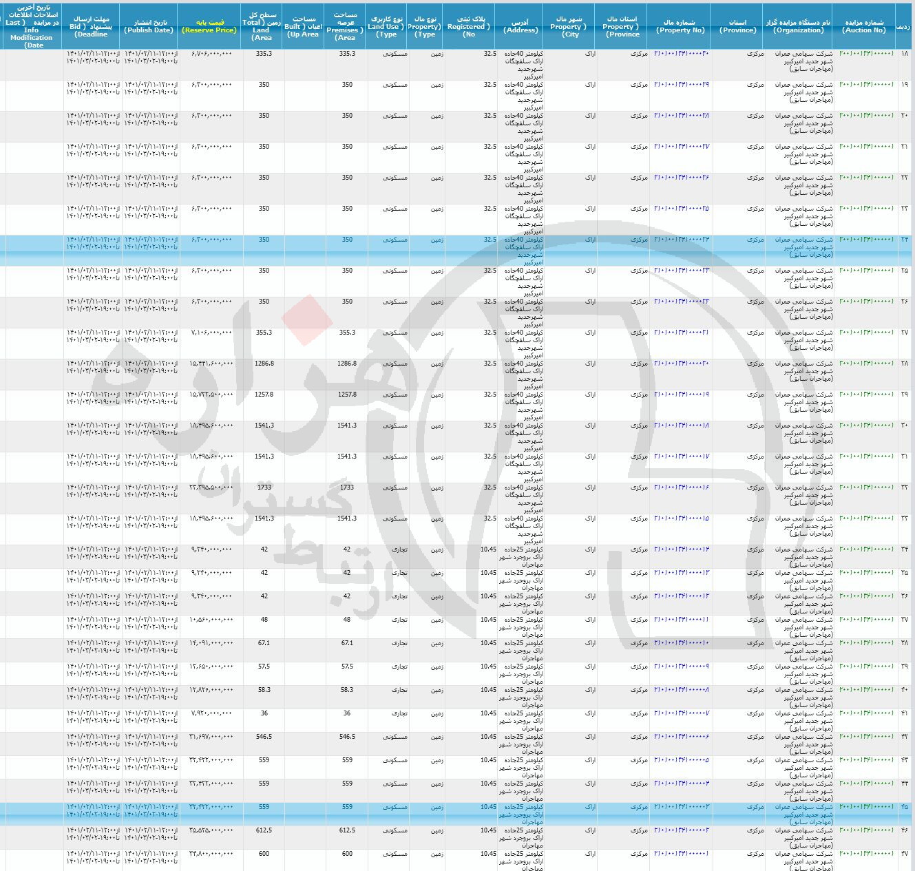Select Premises Area 48 in row 37
915x871 pixels.
click(347, 620)
